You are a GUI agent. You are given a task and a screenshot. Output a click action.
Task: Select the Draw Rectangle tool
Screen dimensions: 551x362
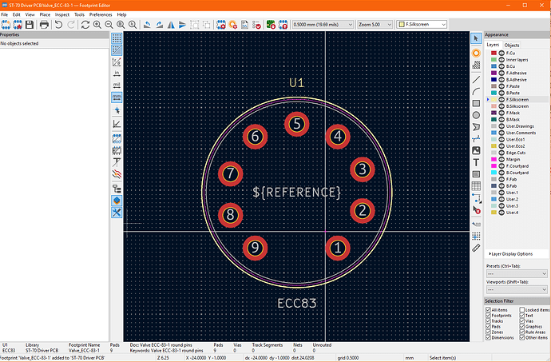(476, 103)
